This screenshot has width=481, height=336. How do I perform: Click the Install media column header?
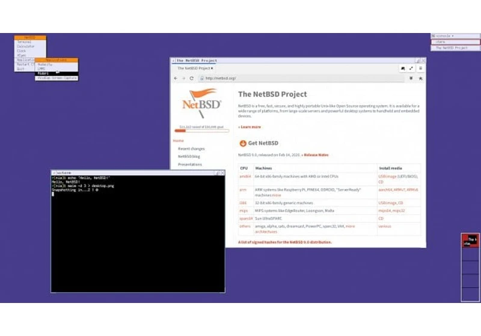390,169
